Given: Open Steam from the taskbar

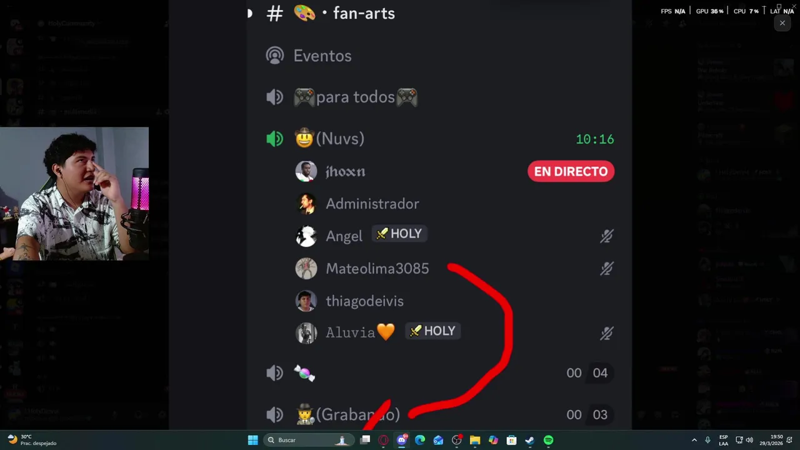Looking at the screenshot, I should pyautogui.click(x=529, y=440).
